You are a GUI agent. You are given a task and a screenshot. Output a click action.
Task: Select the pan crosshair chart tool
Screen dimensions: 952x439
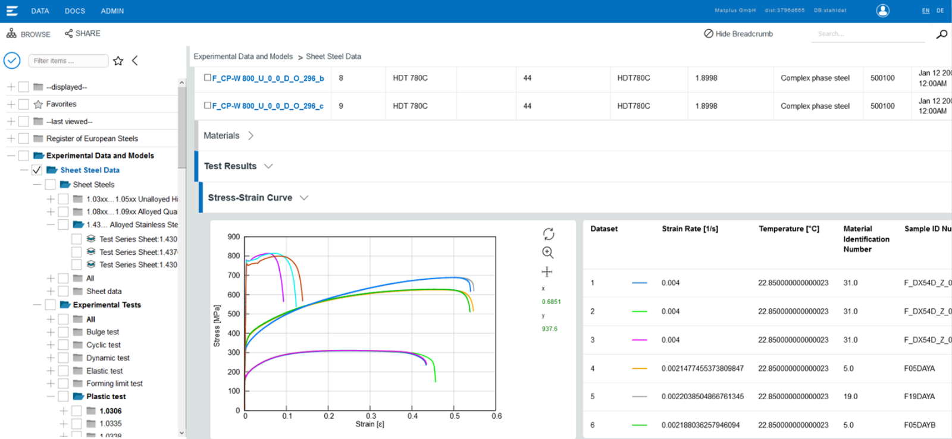547,272
